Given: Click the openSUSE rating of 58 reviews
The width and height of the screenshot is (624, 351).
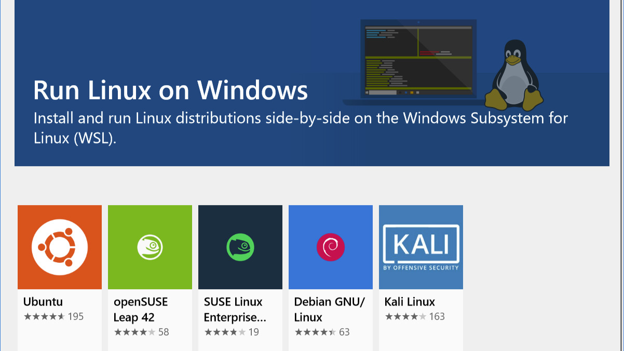Looking at the screenshot, I should click(x=141, y=332).
